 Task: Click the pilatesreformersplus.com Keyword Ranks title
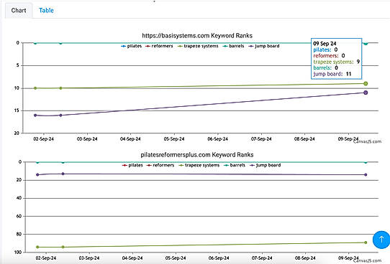pos(197,155)
